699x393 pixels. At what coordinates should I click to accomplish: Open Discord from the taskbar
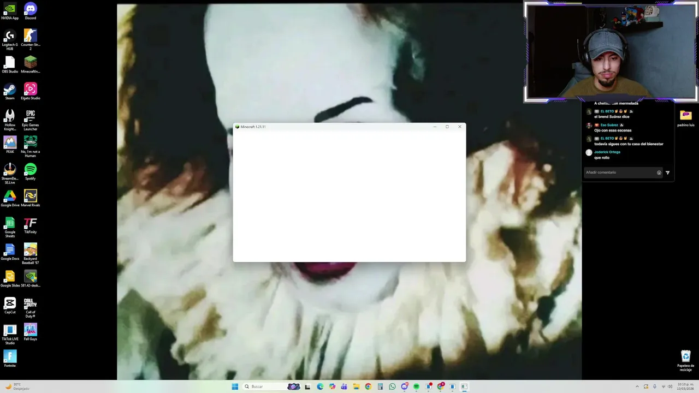[404, 386]
